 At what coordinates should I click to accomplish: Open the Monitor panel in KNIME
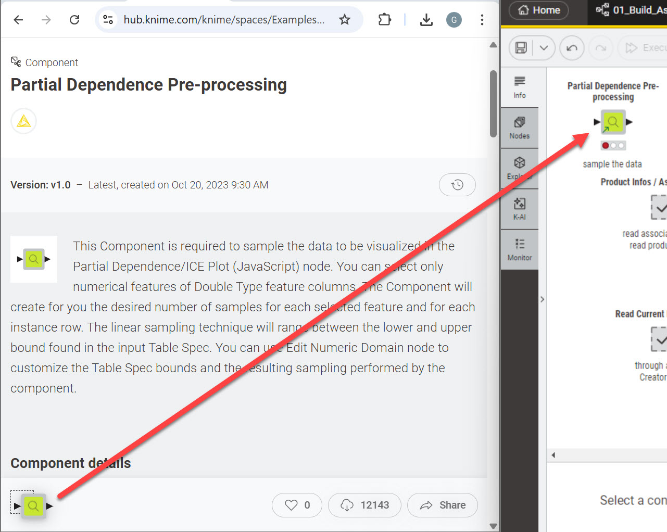tap(520, 250)
